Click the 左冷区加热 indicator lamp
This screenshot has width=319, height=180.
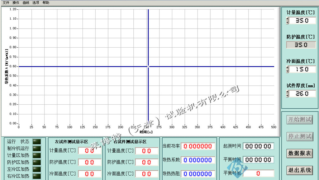click(37, 168)
